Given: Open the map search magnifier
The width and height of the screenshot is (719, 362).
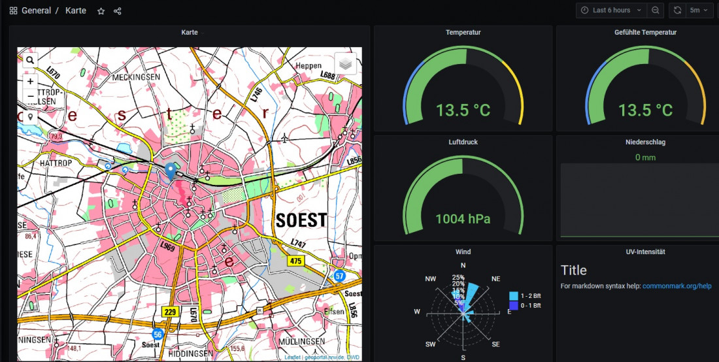Looking at the screenshot, I should [30, 61].
